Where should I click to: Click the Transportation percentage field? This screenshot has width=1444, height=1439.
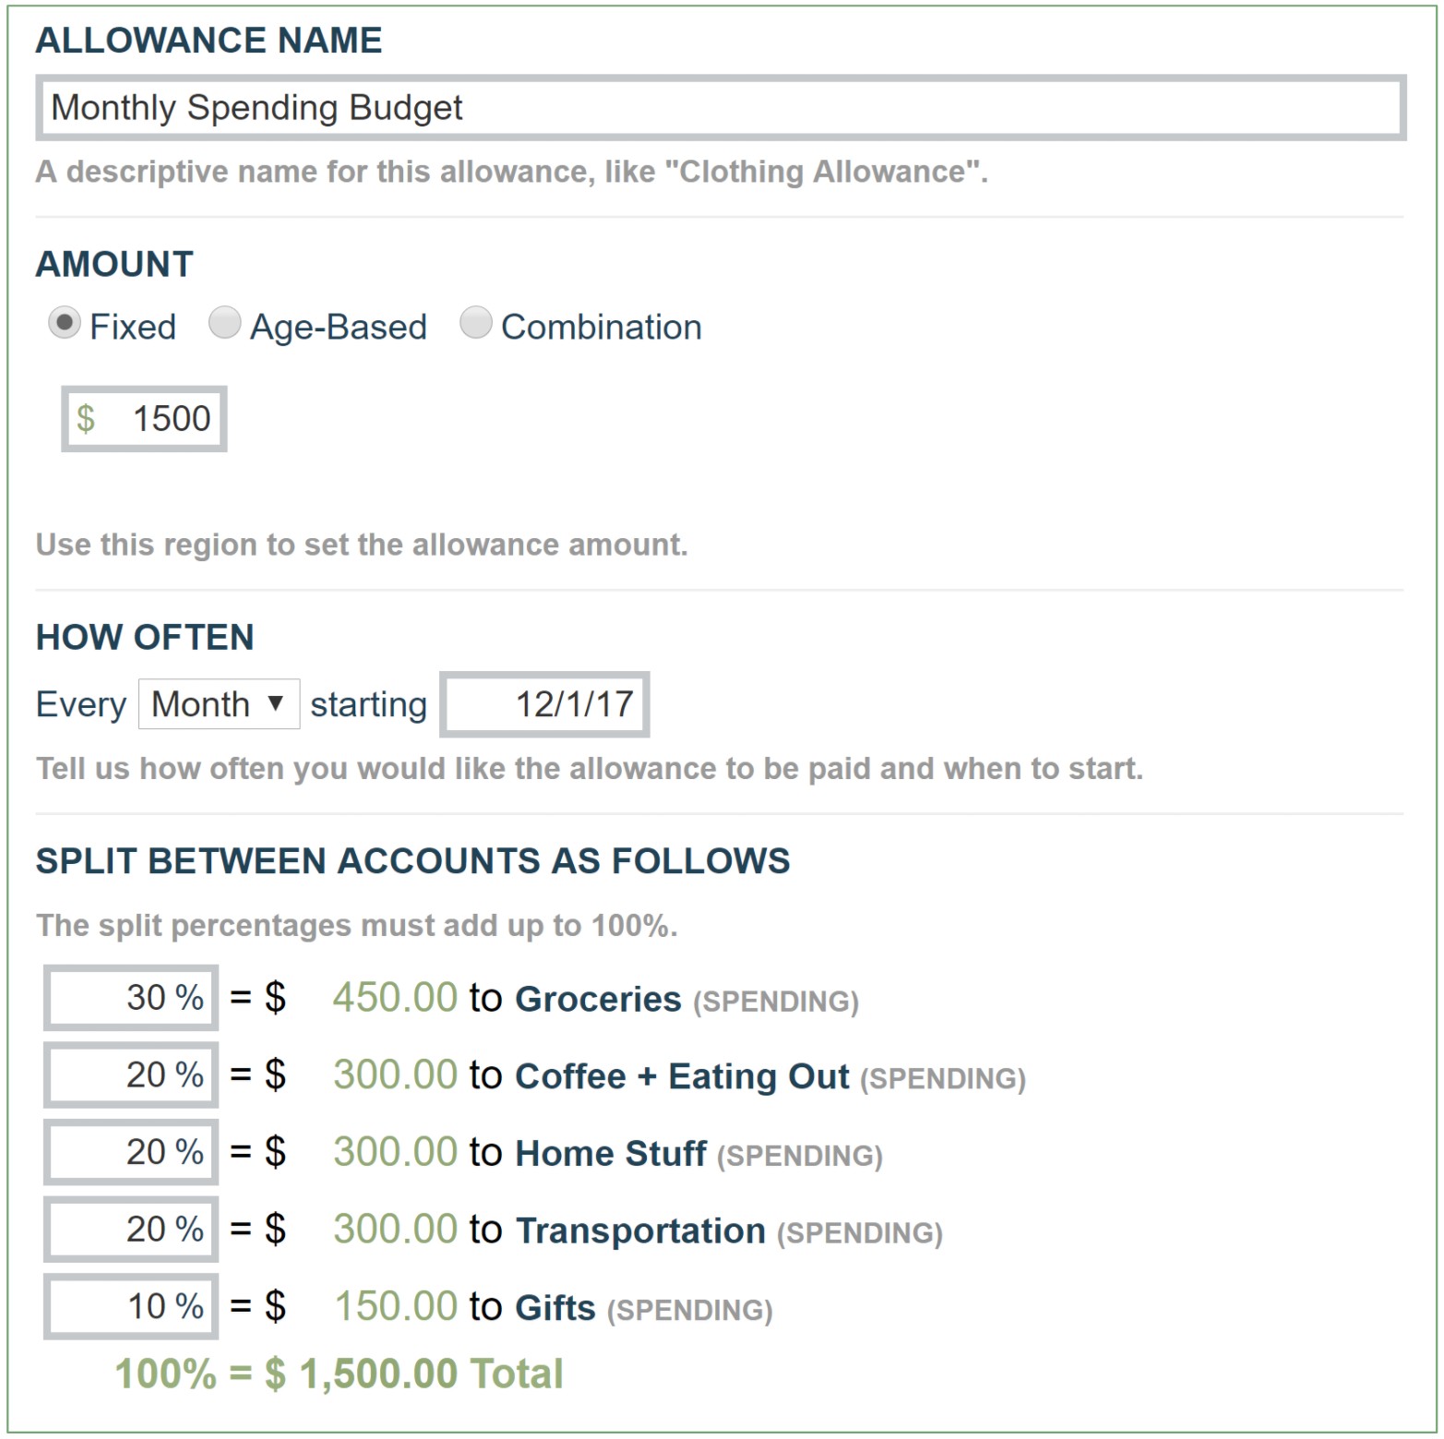pos(130,1229)
